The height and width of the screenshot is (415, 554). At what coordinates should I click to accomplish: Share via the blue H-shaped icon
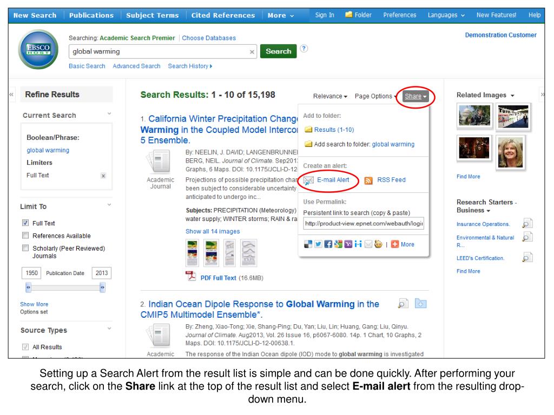tap(358, 244)
